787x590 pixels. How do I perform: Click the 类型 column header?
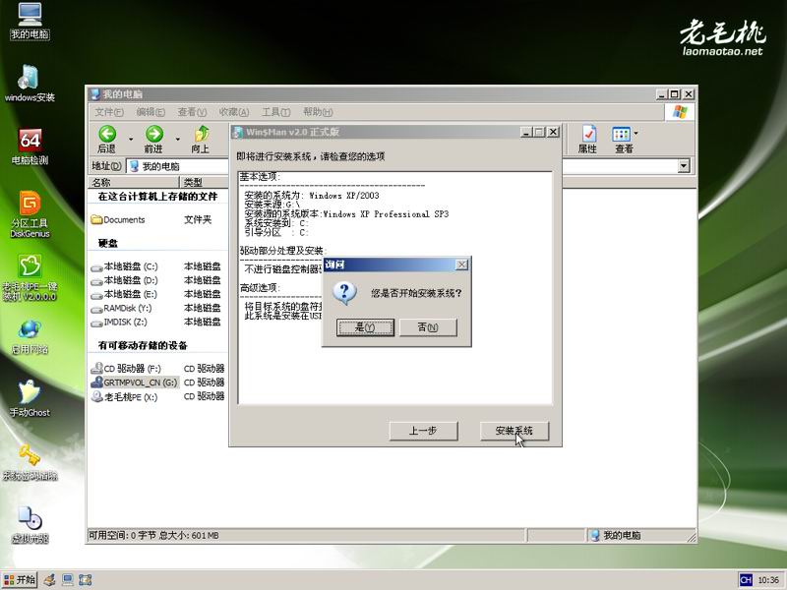click(205, 182)
